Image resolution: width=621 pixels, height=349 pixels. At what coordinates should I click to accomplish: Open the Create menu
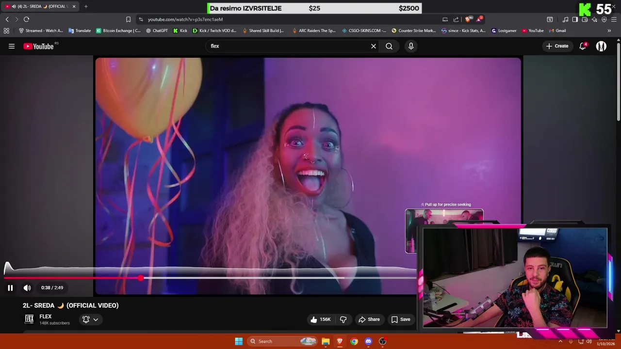[x=557, y=46]
